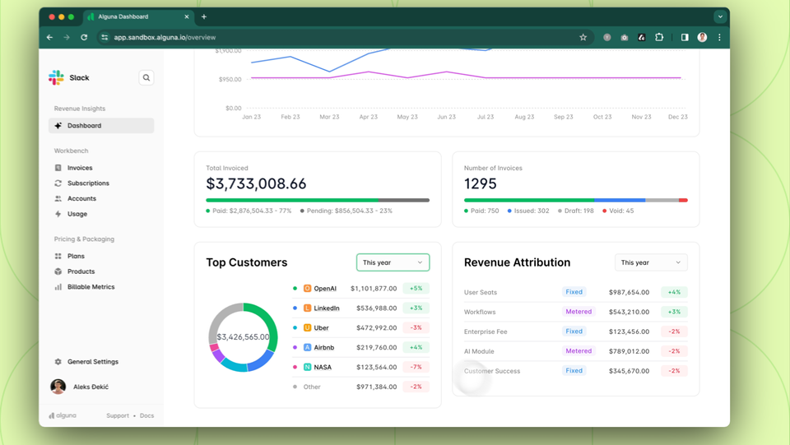Expand Revenue Attribution This year dropdown
790x445 pixels.
pyautogui.click(x=651, y=262)
